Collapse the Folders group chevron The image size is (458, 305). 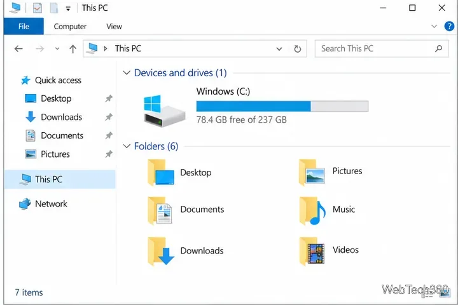point(127,146)
